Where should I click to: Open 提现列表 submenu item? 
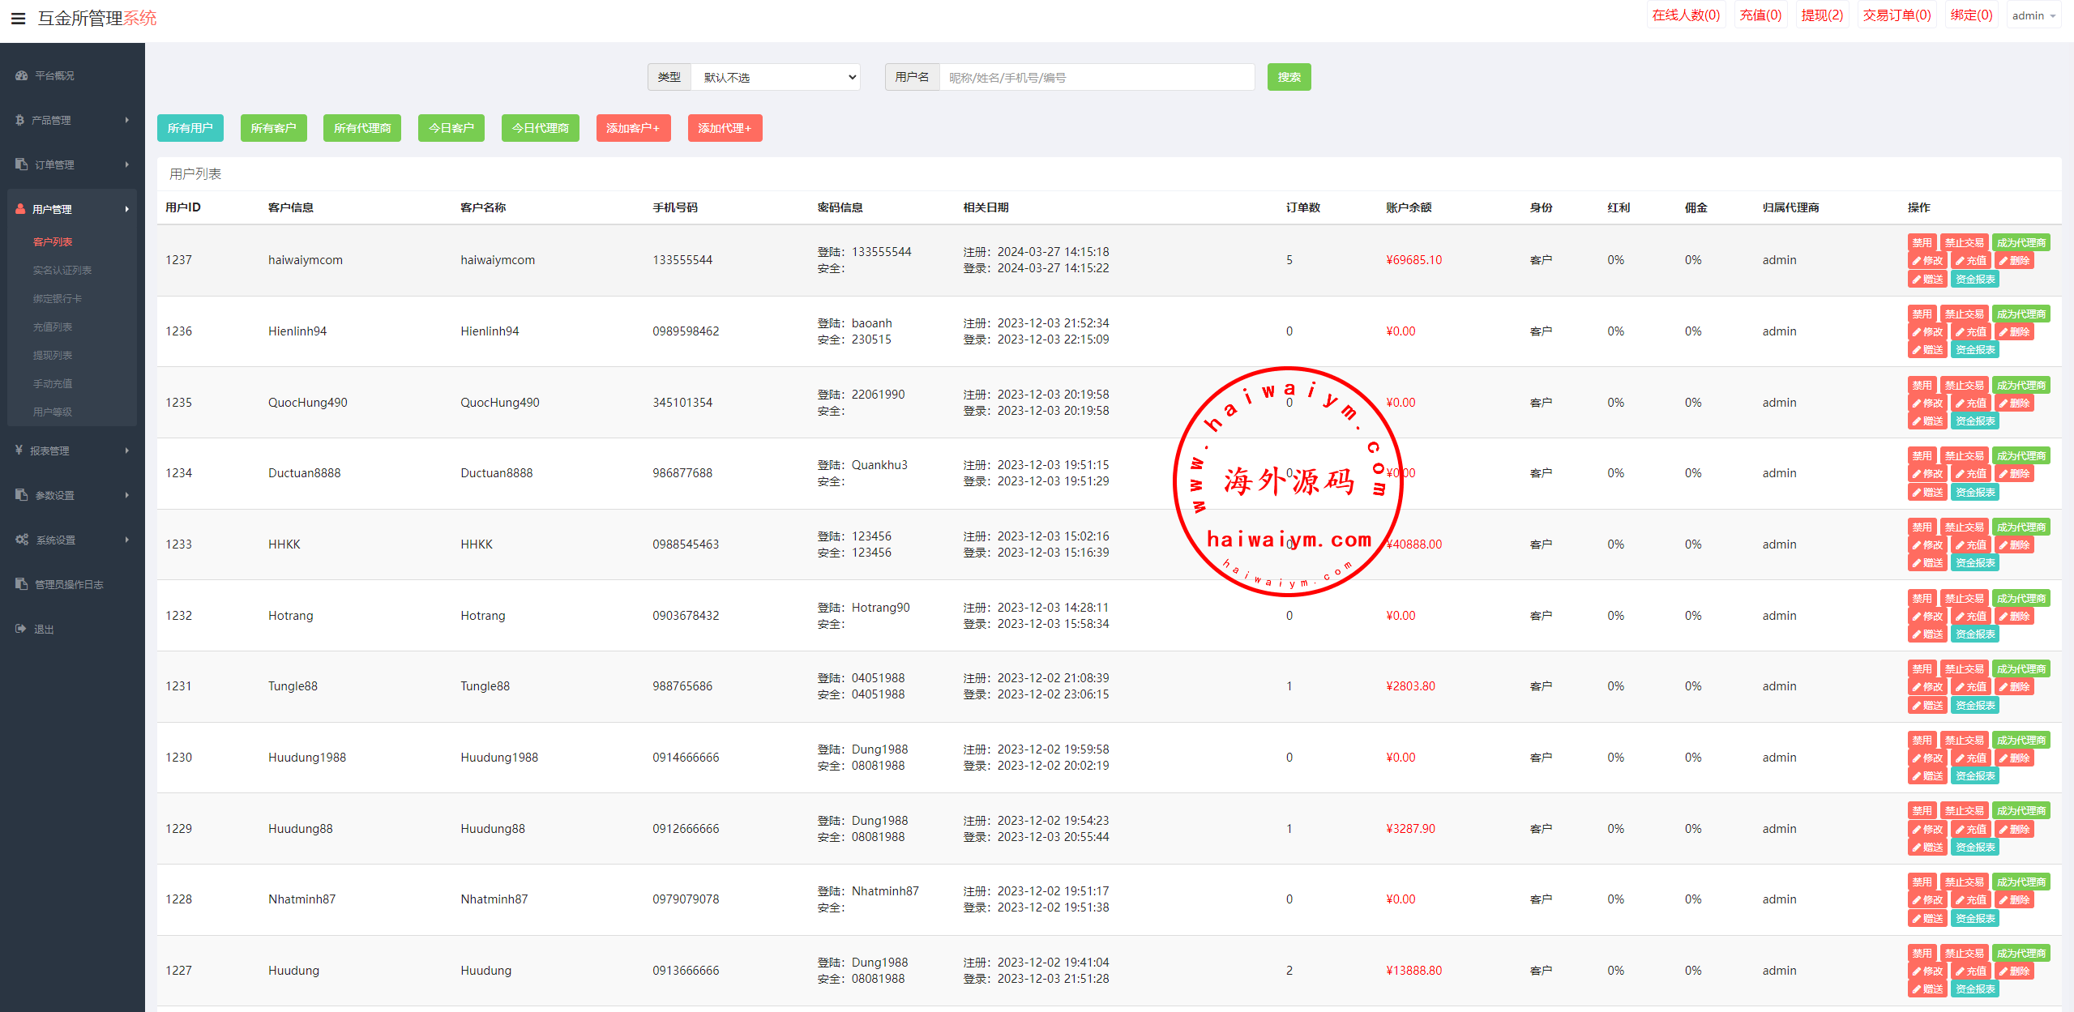[53, 355]
